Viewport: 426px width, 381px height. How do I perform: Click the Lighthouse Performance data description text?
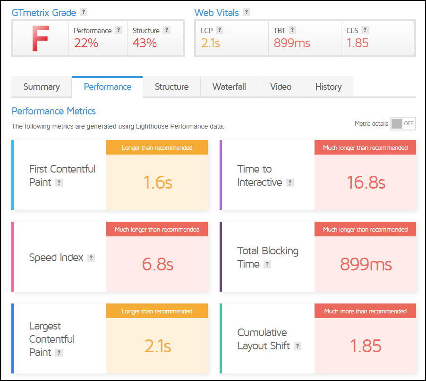click(118, 127)
